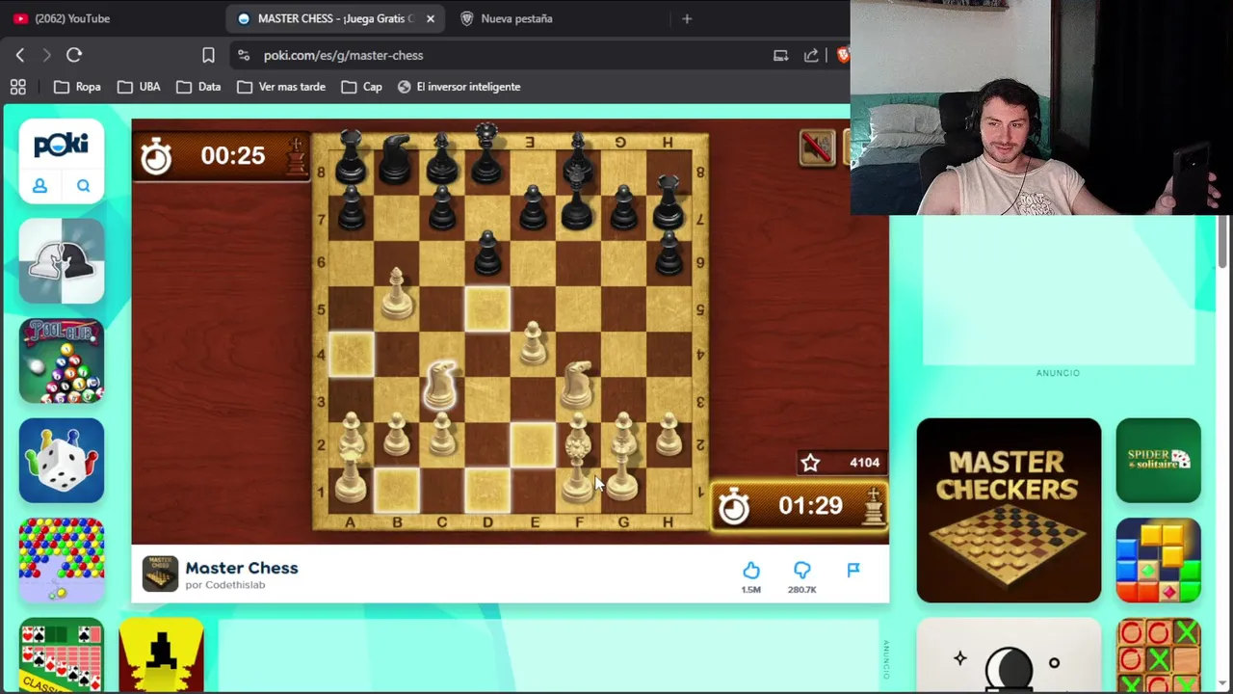
Task: Open the bubble shooter game thumbnail
Action: pyautogui.click(x=62, y=560)
